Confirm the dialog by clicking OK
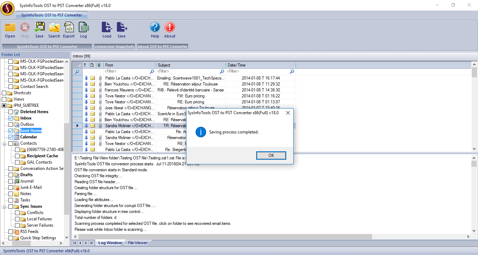The height and width of the screenshot is (255, 478). click(x=271, y=155)
